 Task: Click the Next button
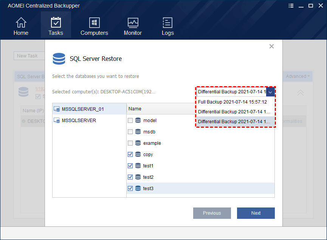pos(256,213)
